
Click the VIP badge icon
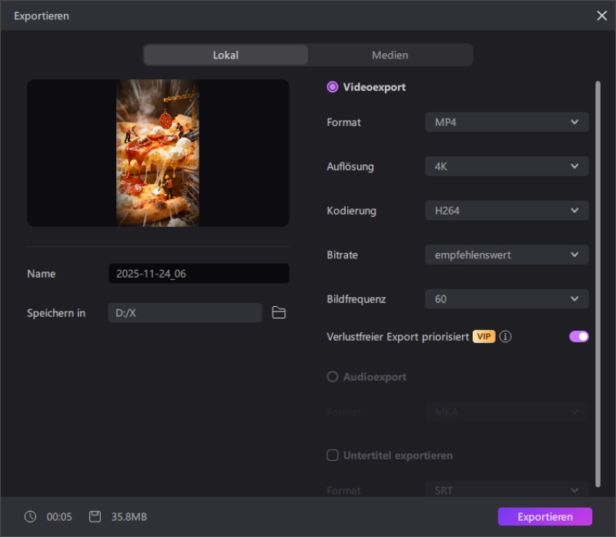coord(484,336)
